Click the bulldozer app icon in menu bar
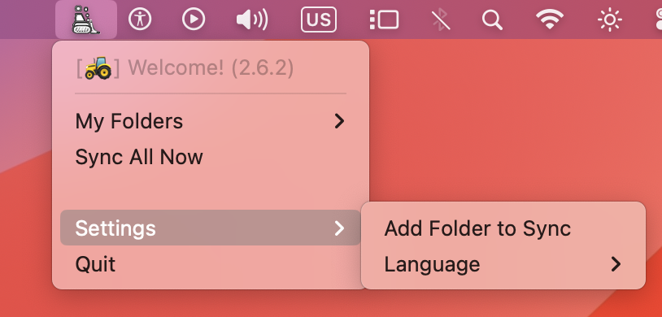 [x=86, y=20]
